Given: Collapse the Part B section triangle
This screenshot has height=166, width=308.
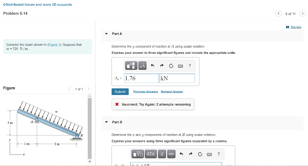Looking at the screenshot, I should pos(106,122).
